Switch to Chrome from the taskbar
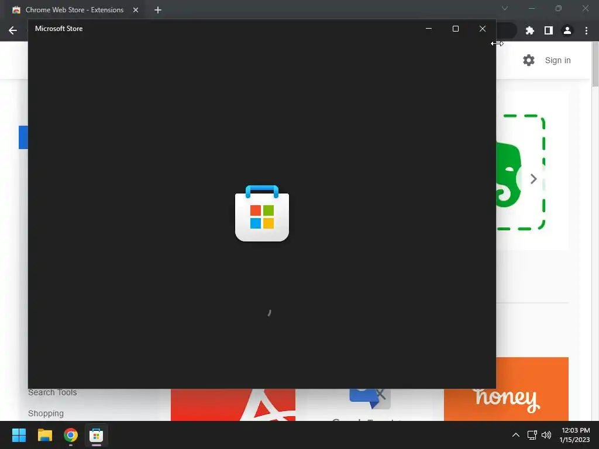Viewport: 599px width, 449px height. click(71, 435)
